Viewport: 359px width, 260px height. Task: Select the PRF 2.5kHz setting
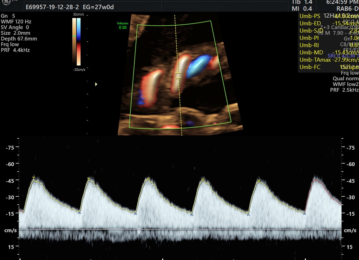pos(345,90)
